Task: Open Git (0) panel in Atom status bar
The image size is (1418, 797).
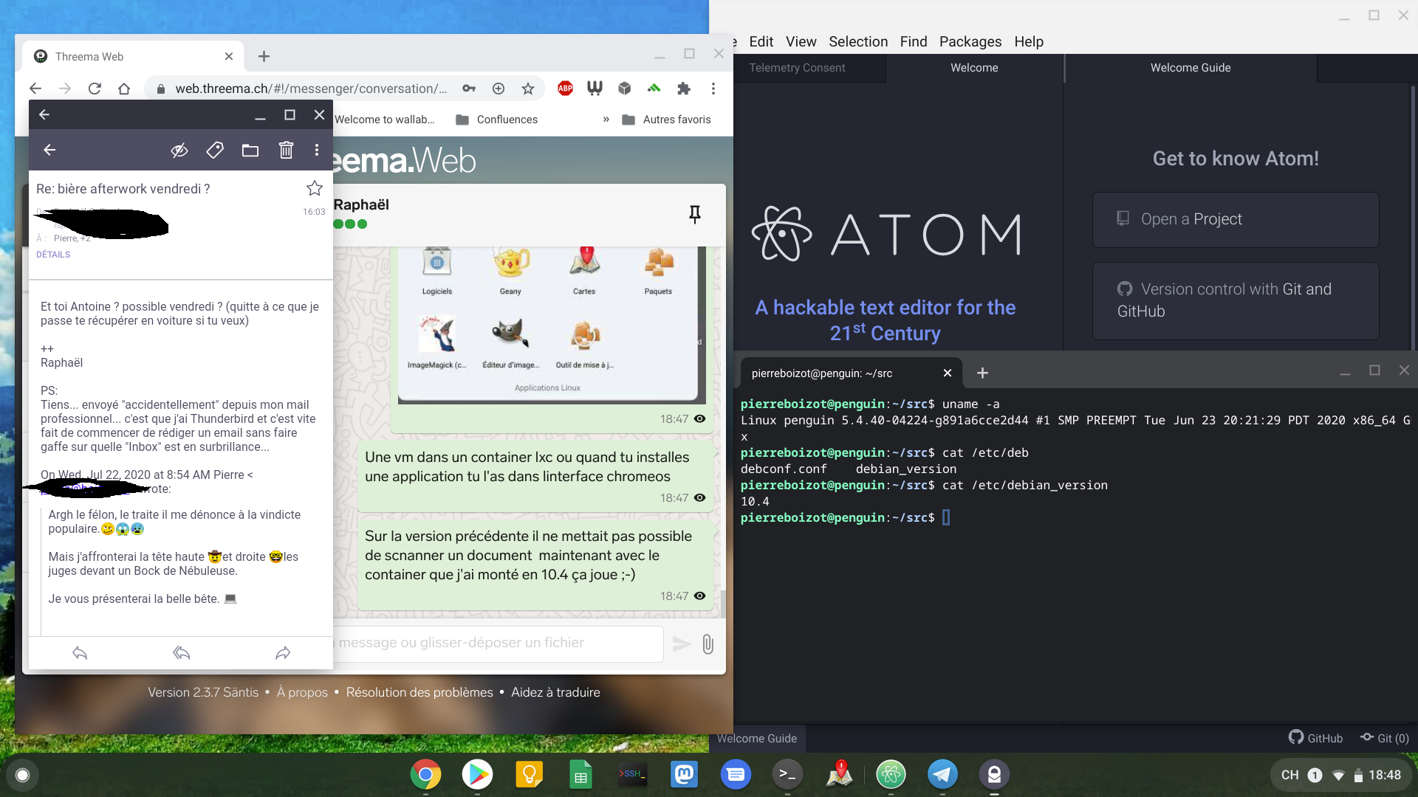Action: pos(1385,738)
